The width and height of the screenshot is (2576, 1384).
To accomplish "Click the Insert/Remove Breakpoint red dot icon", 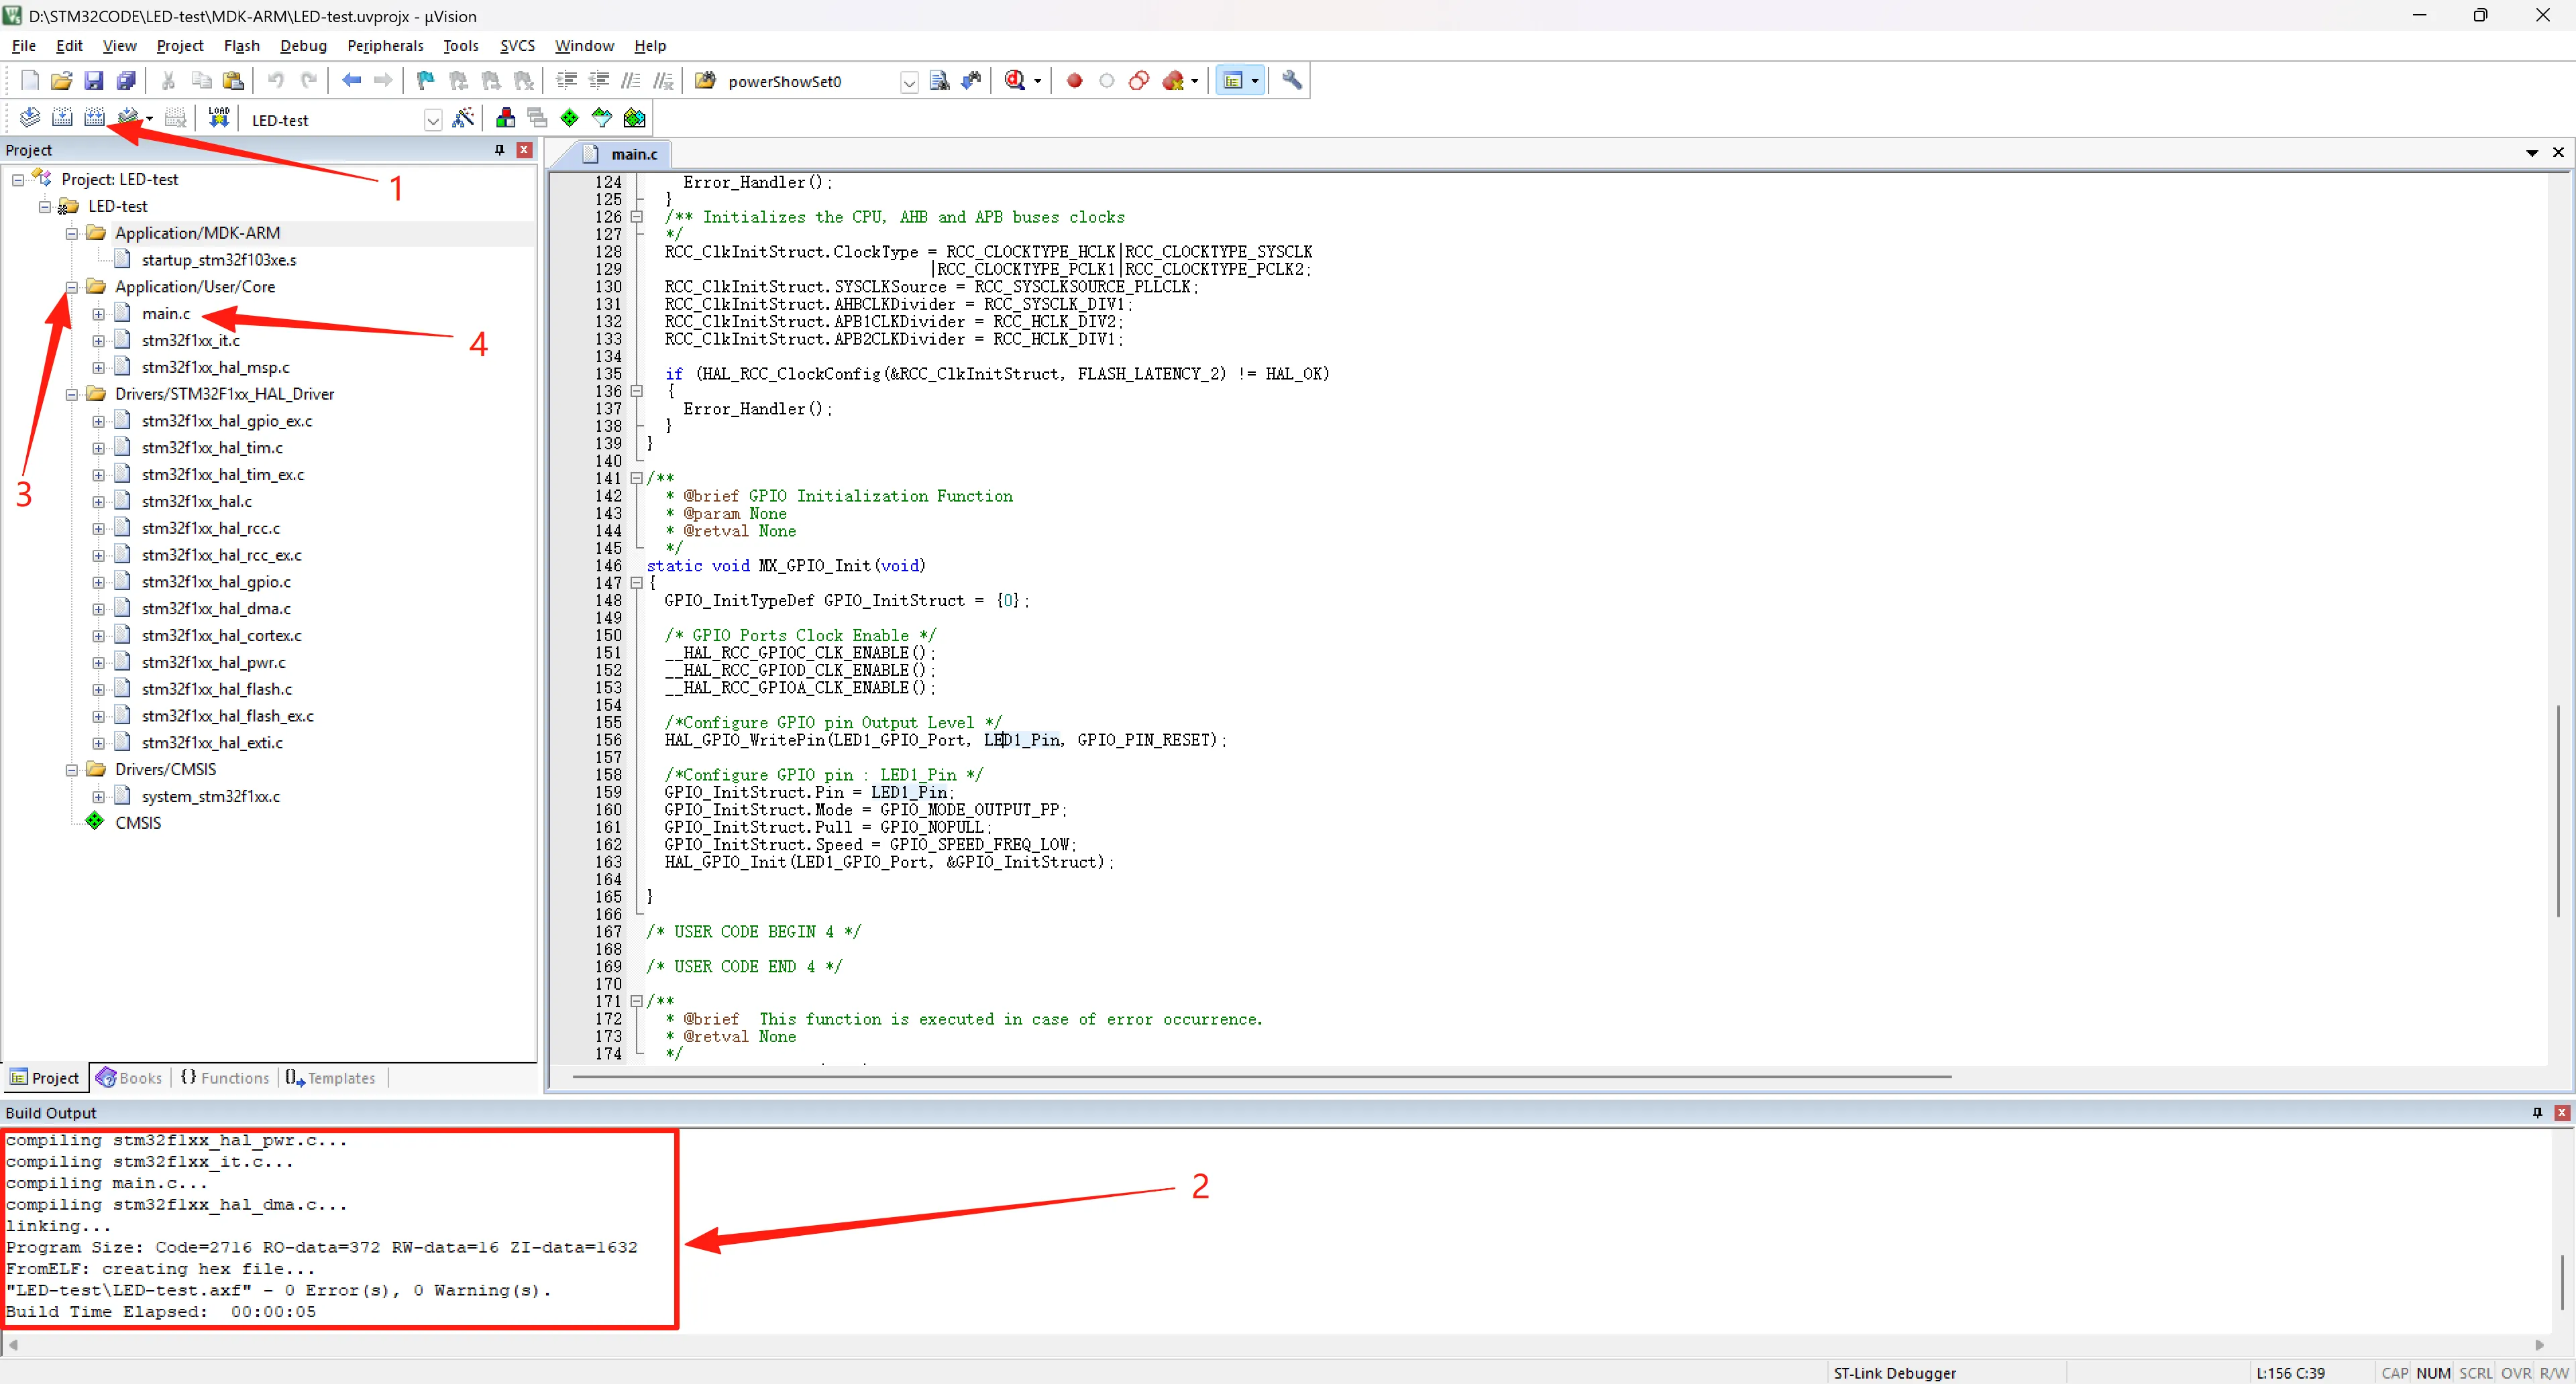I will point(1074,81).
